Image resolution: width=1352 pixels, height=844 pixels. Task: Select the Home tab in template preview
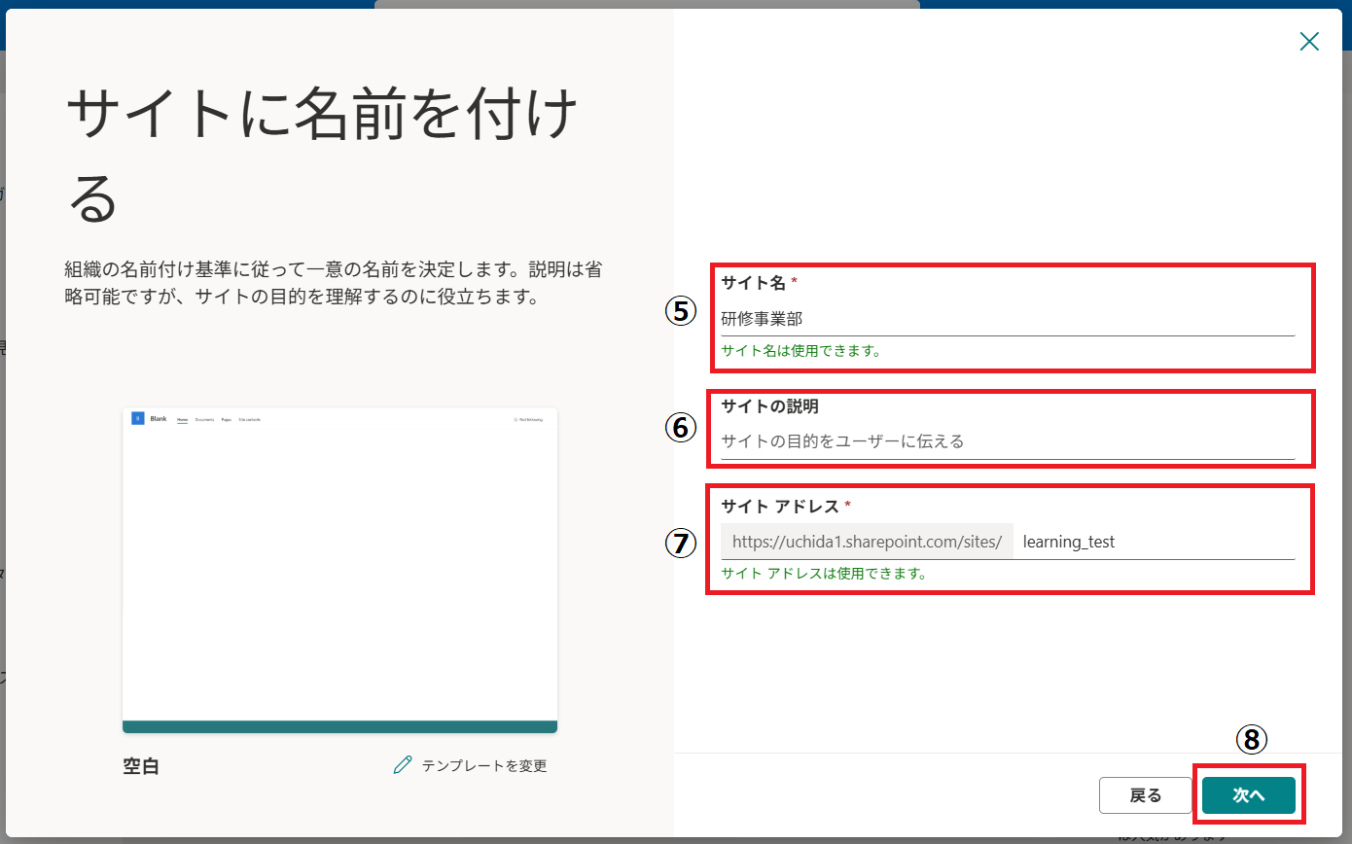pyautogui.click(x=182, y=419)
